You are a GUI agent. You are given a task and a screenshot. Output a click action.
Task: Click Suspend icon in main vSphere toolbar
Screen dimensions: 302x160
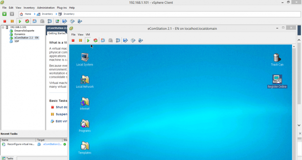point(12,21)
